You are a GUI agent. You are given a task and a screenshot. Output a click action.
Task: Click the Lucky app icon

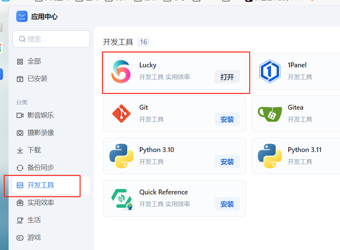click(121, 71)
